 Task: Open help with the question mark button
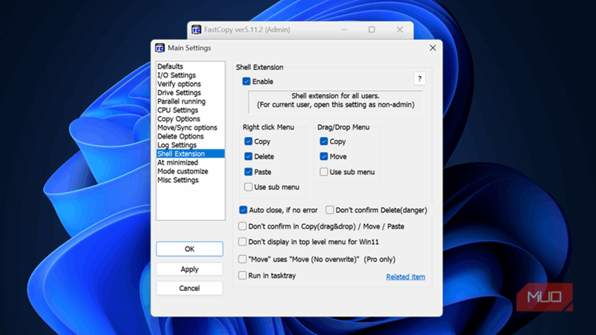pyautogui.click(x=419, y=79)
